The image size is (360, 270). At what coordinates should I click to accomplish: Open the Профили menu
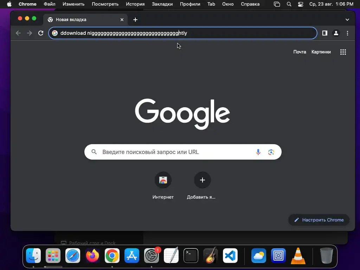pyautogui.click(x=190, y=4)
